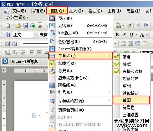Screen dimensions: 153x131
Task: Click the Save floppy disk icon
Action: [26, 25]
